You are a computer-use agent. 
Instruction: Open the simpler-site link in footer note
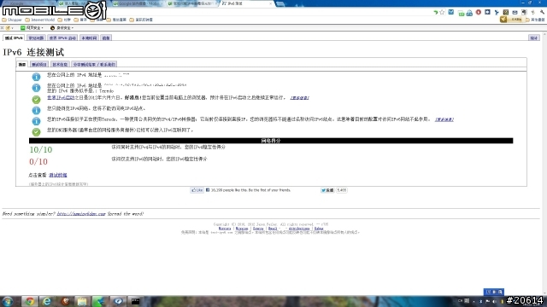(x=81, y=214)
